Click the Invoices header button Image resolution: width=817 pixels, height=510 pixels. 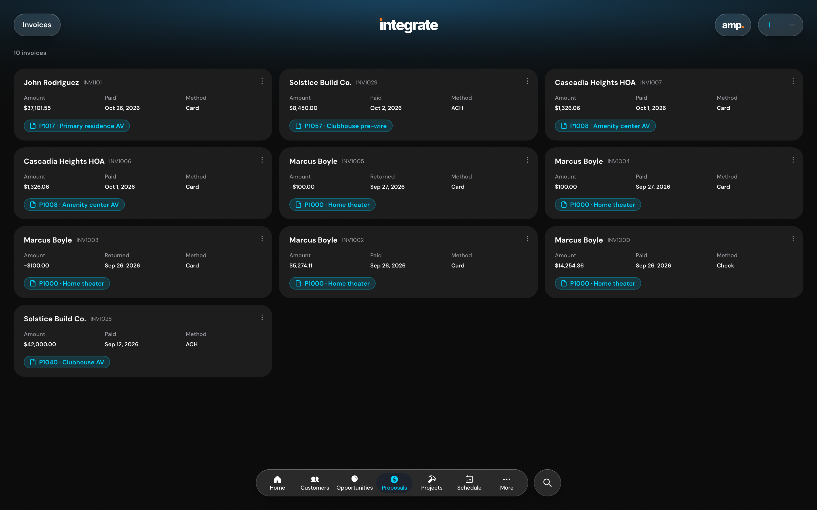37,25
